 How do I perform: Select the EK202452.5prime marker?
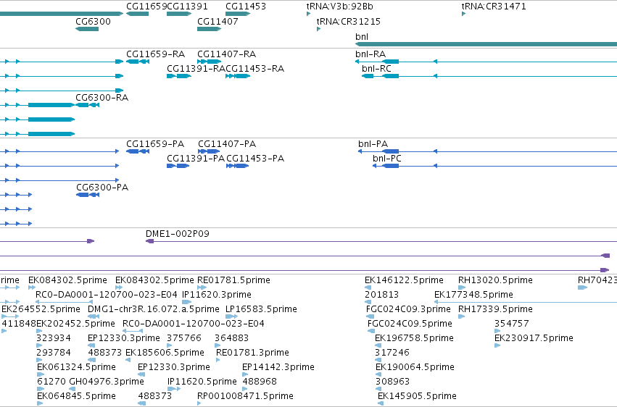pyautogui.click(x=39, y=331)
